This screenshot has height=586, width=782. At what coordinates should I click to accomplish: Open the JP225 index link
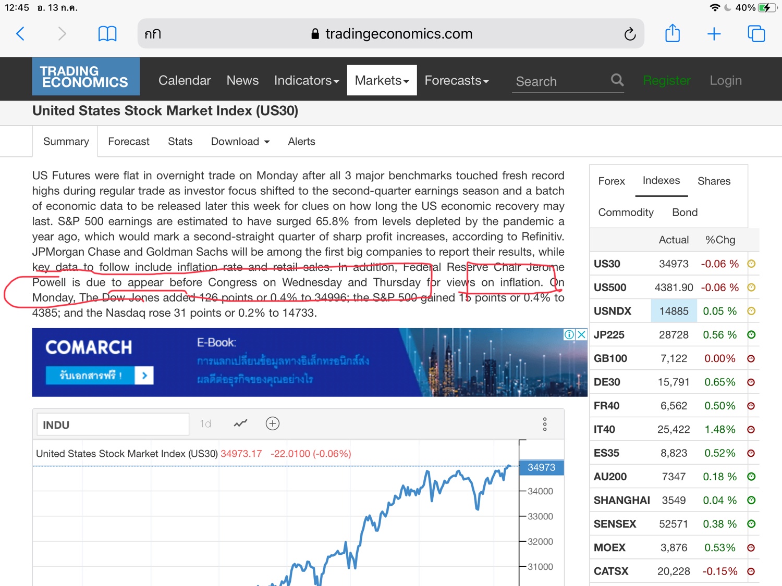(x=609, y=335)
